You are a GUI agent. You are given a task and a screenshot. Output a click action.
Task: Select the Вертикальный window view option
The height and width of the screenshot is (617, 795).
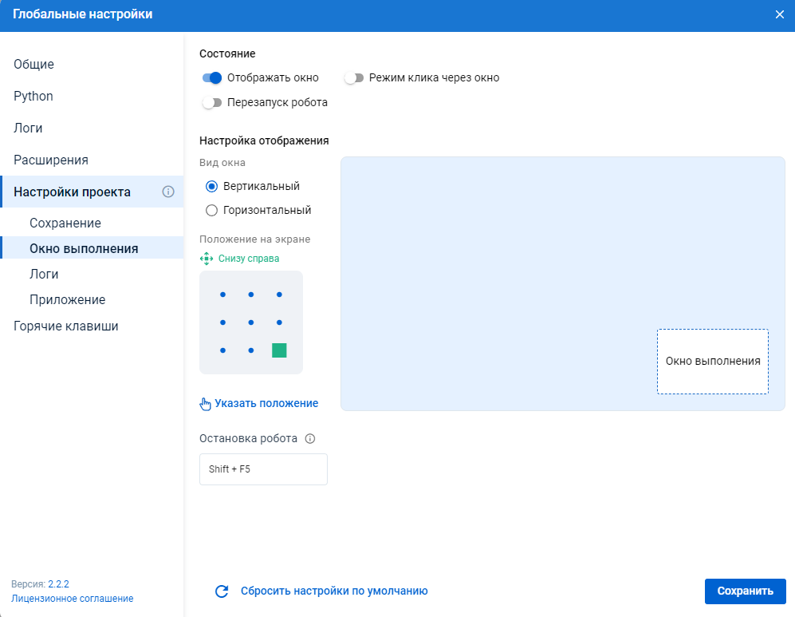[211, 186]
